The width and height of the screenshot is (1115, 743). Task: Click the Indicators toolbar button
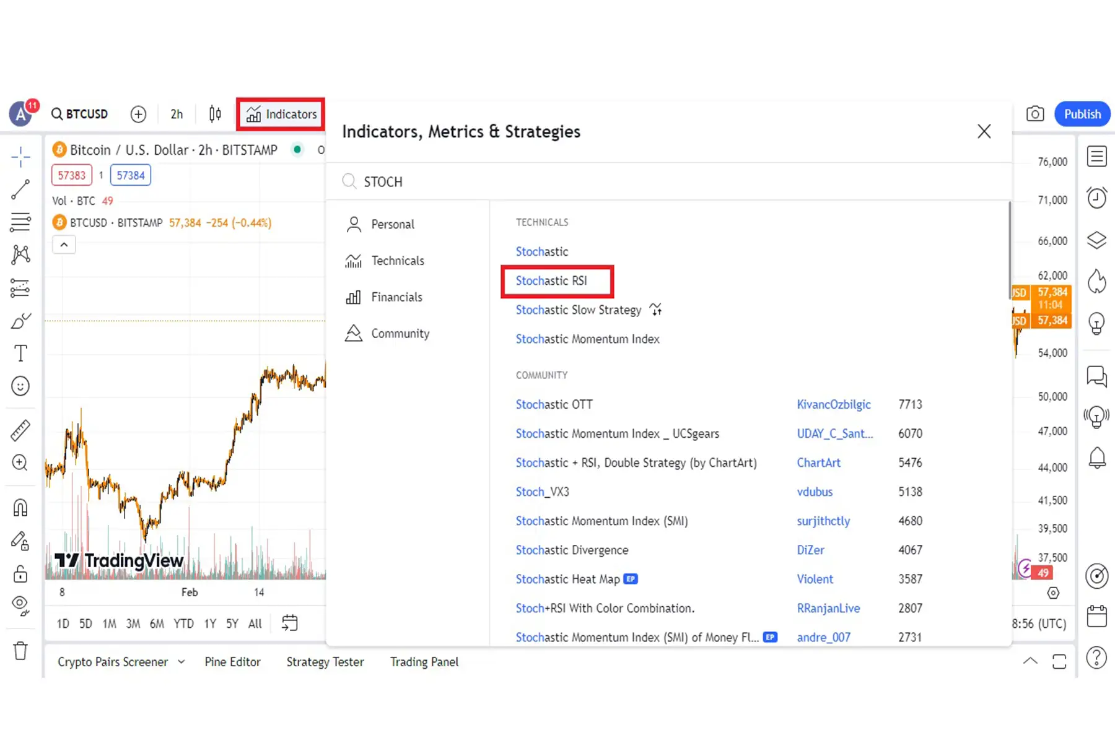pos(281,114)
